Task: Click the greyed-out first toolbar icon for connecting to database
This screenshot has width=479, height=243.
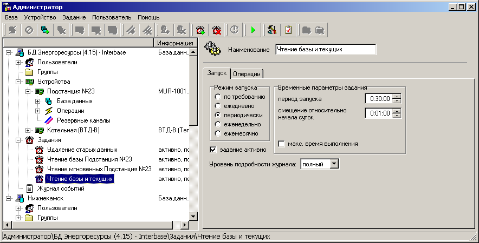Action: 12,30
